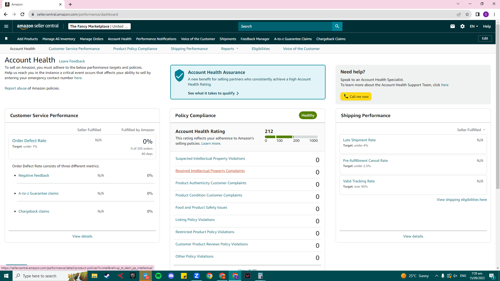The height and width of the screenshot is (281, 500).
Task: Open the Chrome profile avatar
Action: coord(486,14)
